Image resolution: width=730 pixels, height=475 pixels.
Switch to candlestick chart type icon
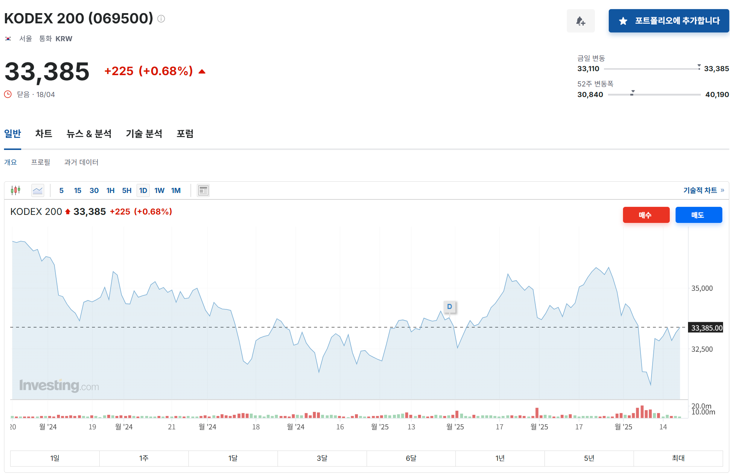point(16,190)
